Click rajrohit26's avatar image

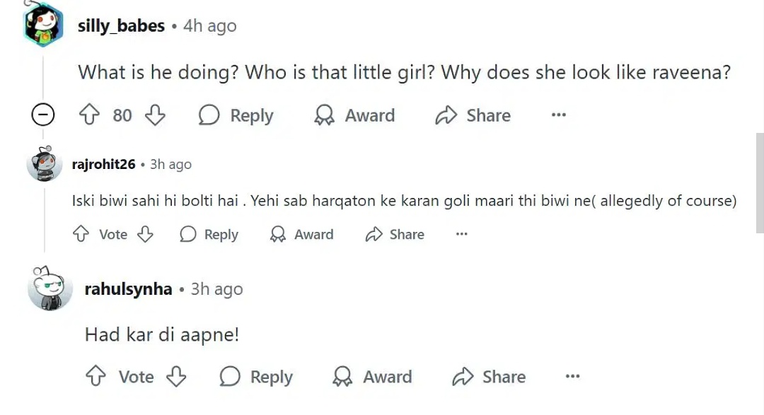[44, 165]
